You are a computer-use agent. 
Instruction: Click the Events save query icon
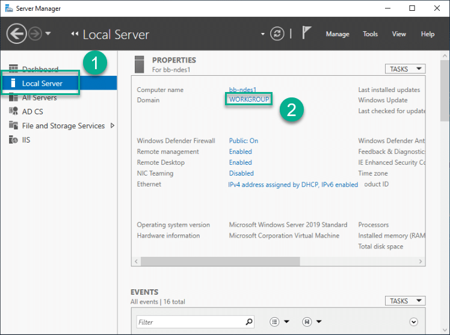click(307, 322)
